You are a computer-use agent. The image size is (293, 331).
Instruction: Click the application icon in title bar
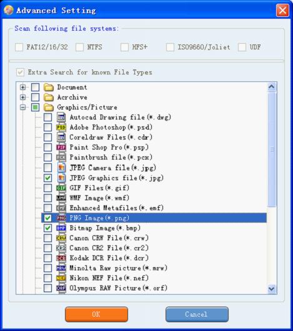coord(9,10)
